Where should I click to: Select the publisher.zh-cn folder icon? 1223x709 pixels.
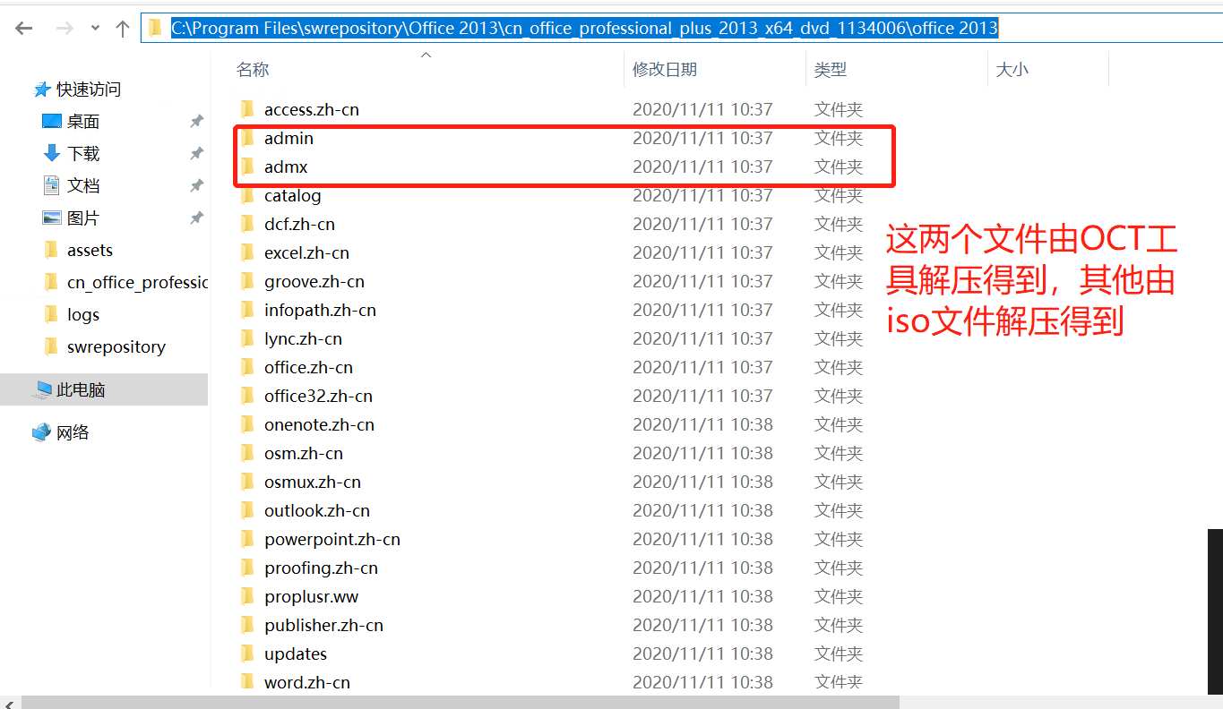coord(248,625)
